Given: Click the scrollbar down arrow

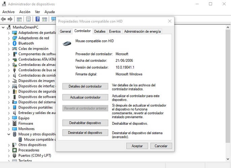Looking at the screenshot, I should [228, 159].
